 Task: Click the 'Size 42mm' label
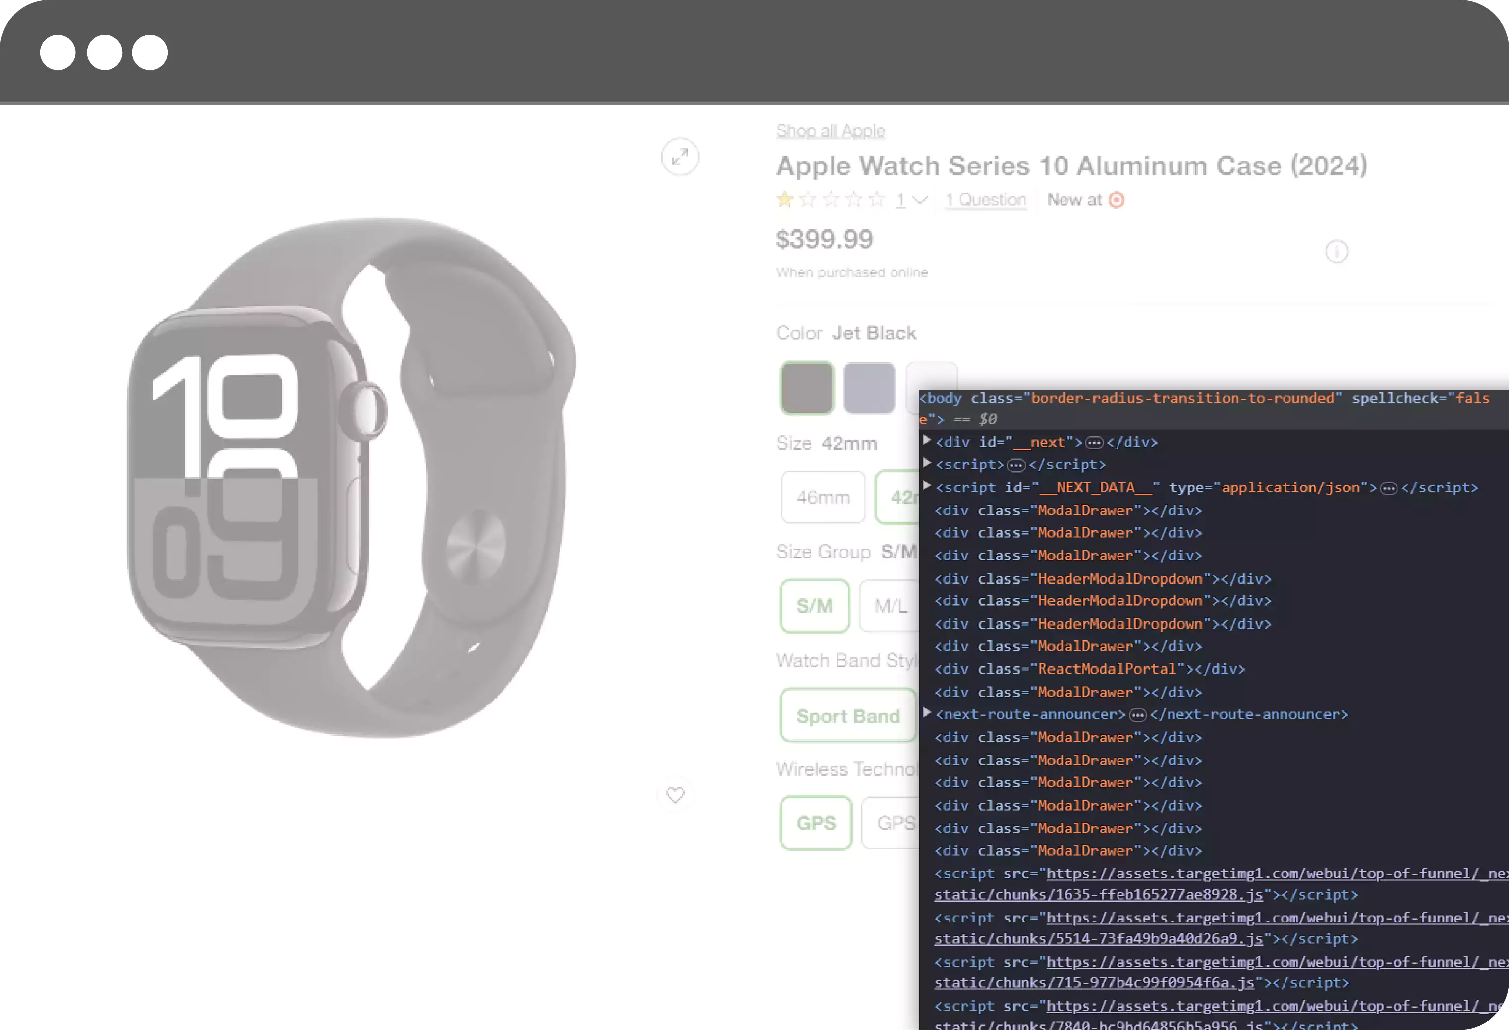826,443
